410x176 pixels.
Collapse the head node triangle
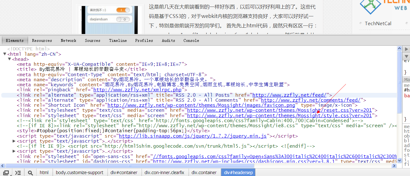click(9, 59)
